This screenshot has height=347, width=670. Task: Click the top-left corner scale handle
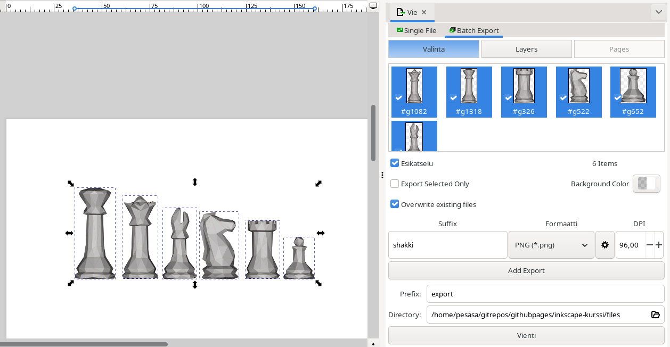tap(71, 183)
